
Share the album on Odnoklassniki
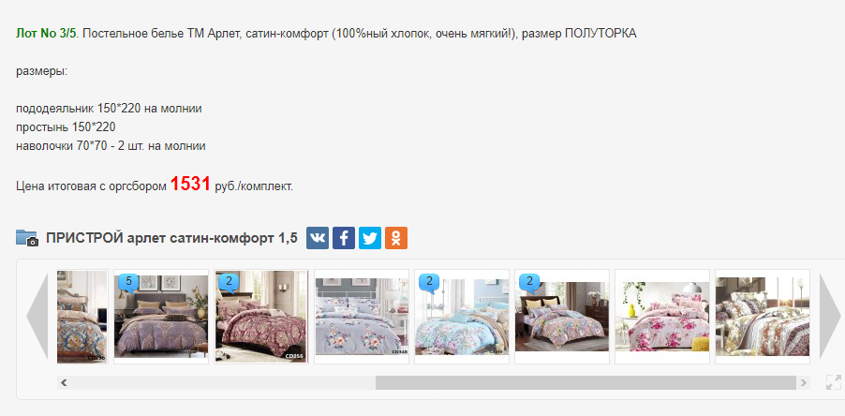click(396, 238)
